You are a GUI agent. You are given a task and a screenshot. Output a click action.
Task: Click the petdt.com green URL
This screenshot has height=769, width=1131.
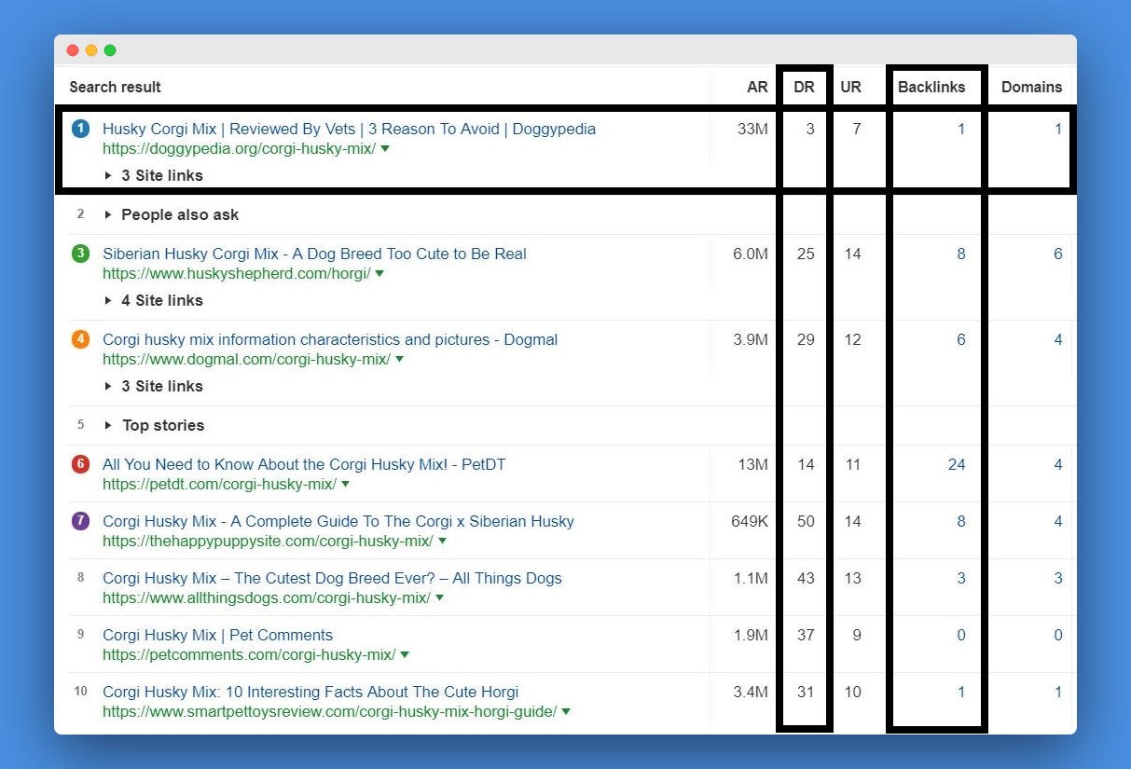[219, 485]
